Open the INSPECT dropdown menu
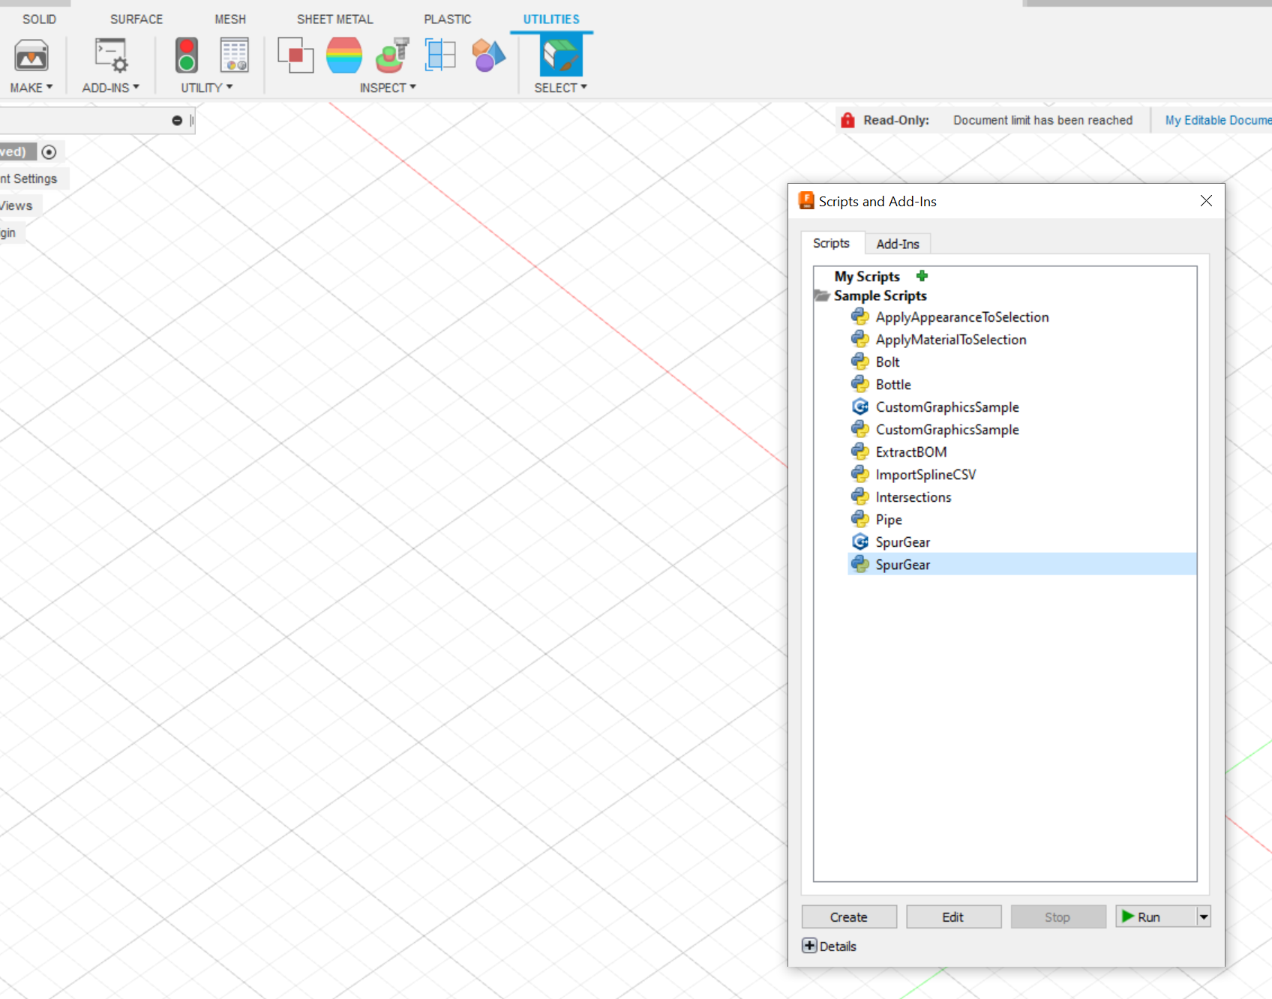Viewport: 1272px width, 999px height. 388,88
